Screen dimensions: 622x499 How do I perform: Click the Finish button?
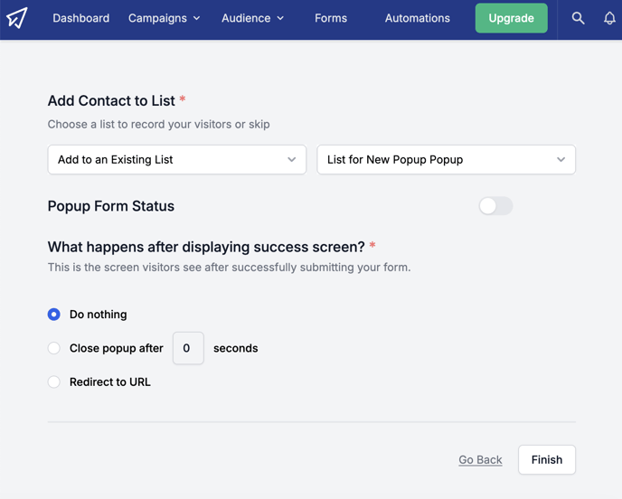(x=547, y=460)
